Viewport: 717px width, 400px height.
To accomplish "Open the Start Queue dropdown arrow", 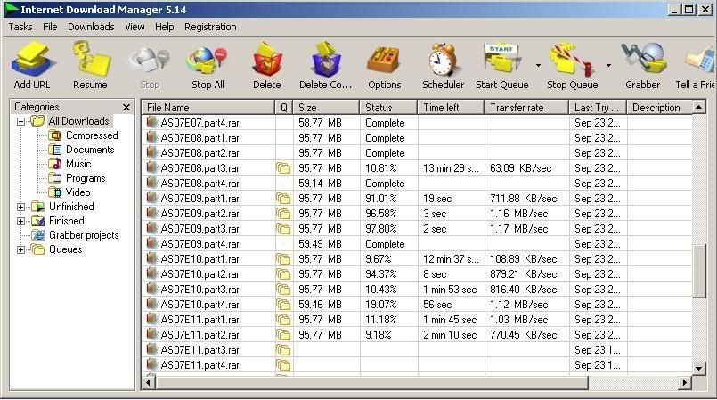I will click(538, 66).
